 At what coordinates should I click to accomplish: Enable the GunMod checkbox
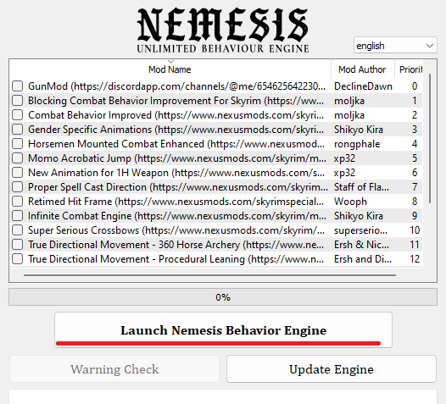[17, 86]
